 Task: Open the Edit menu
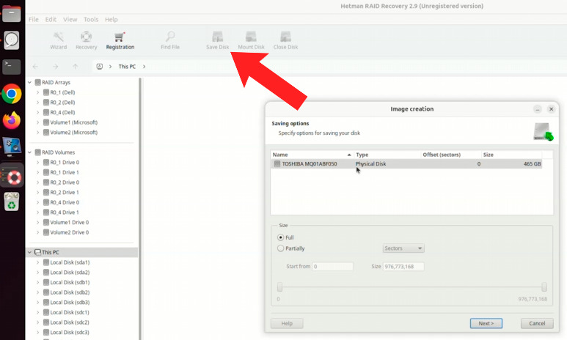pos(51,20)
